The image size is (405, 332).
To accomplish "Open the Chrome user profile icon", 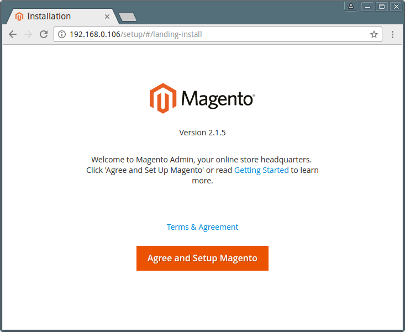I will (351, 7).
